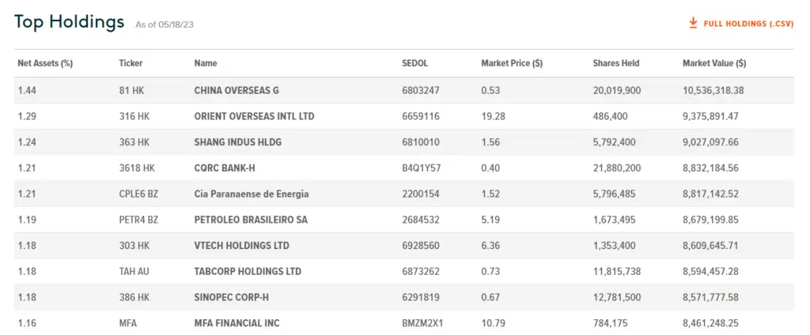
Task: Click PETROLEO BRASILEIRO SA name
Action: pos(251,220)
